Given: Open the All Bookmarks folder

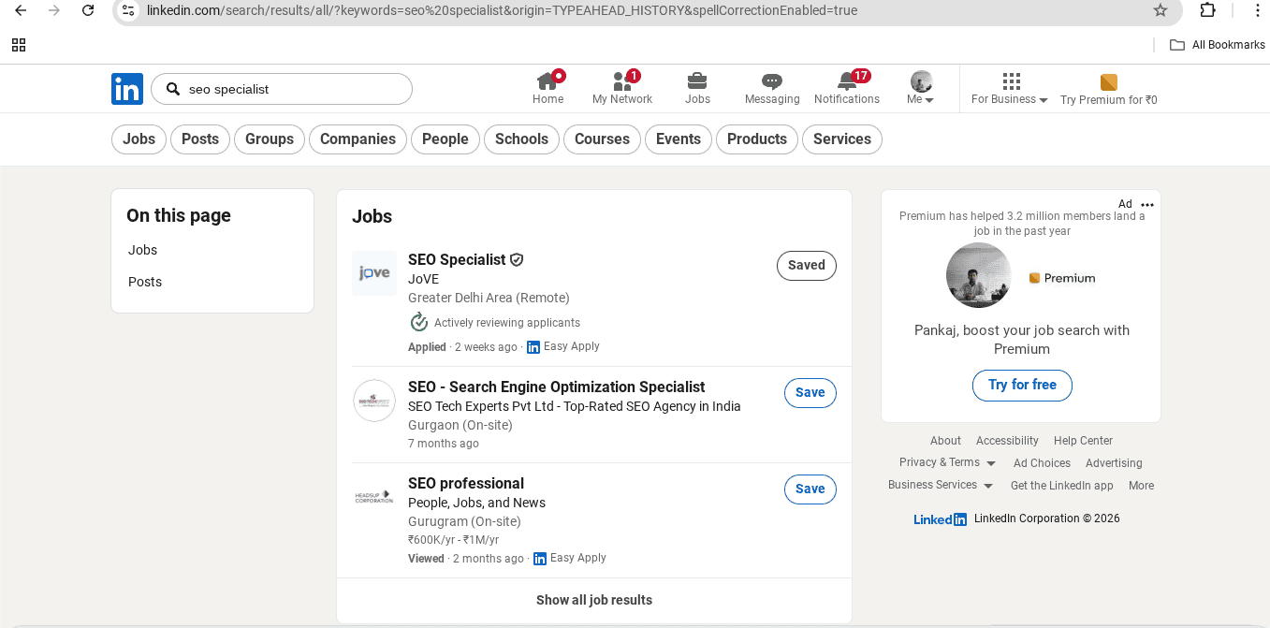Looking at the screenshot, I should click(1218, 45).
